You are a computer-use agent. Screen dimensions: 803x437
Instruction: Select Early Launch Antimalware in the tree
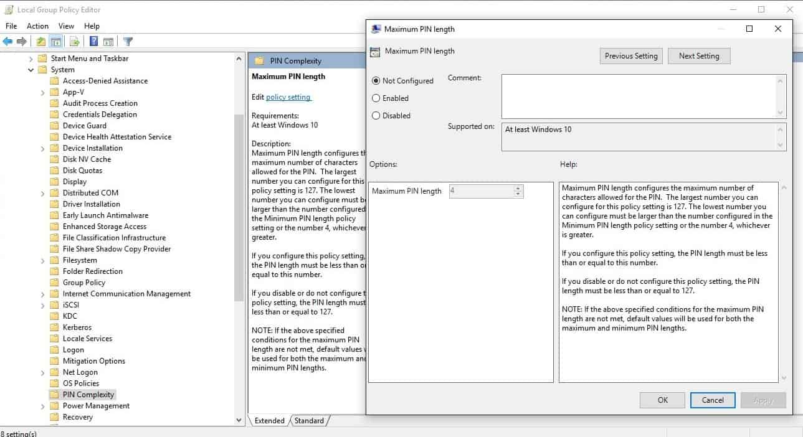point(105,215)
